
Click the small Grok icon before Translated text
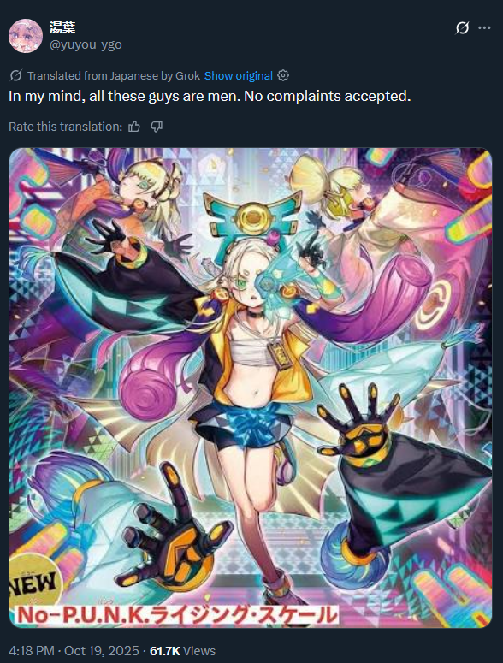(x=15, y=75)
